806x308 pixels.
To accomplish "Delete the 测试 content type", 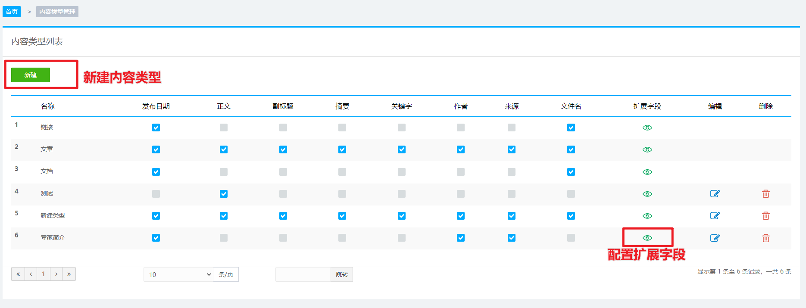I will pyautogui.click(x=765, y=194).
